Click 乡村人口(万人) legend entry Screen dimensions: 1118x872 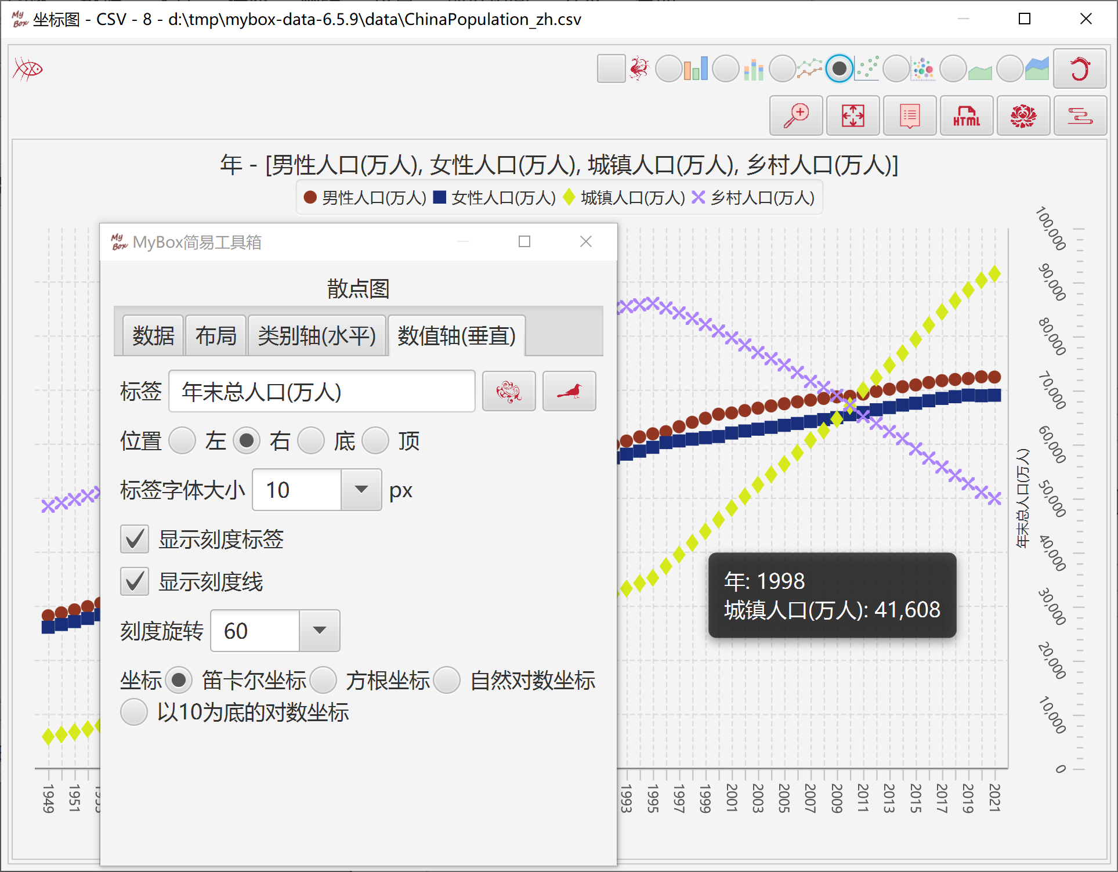(754, 198)
